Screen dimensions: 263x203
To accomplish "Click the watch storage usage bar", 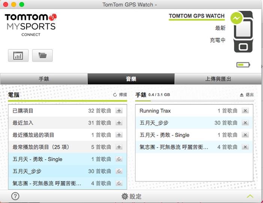I will pos(194,101).
